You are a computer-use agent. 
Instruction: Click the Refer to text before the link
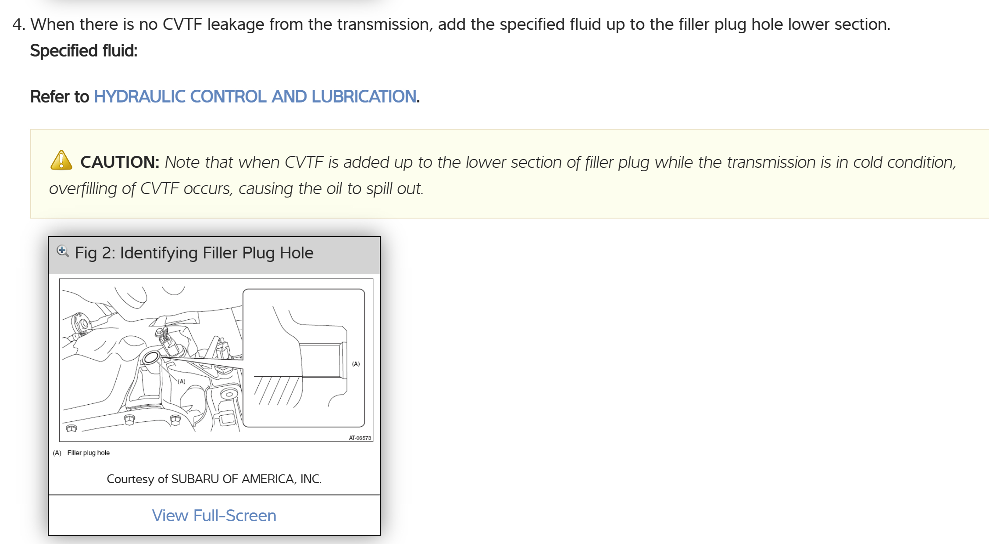pyautogui.click(x=60, y=96)
